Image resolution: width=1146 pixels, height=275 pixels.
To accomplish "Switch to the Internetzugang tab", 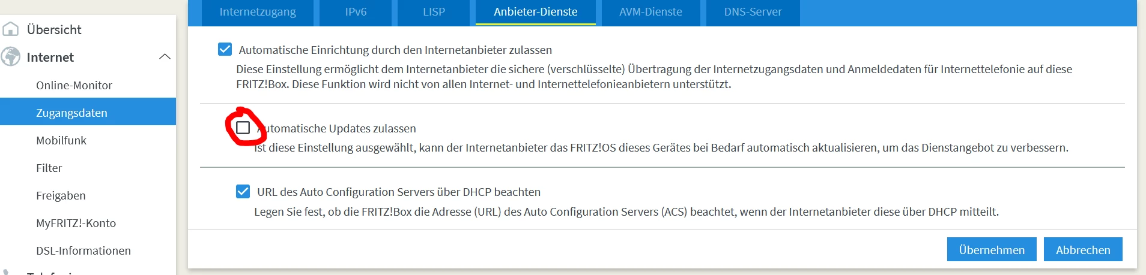I will pyautogui.click(x=258, y=12).
